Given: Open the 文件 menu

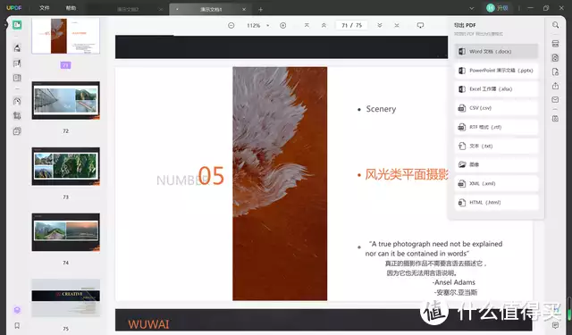Looking at the screenshot, I should point(44,8).
